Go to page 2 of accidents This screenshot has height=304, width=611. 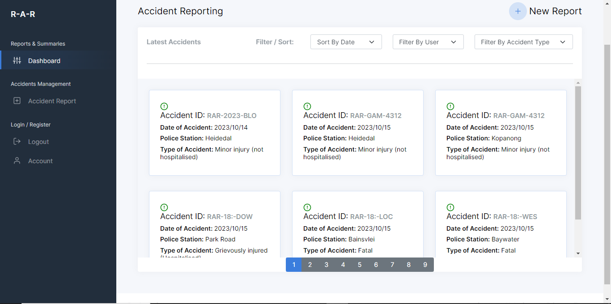(310, 265)
